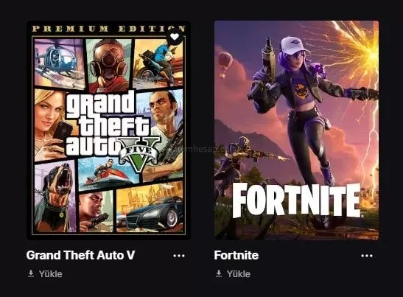Click the white cap of the Fortnite character
403x297 pixels.
pos(294,46)
